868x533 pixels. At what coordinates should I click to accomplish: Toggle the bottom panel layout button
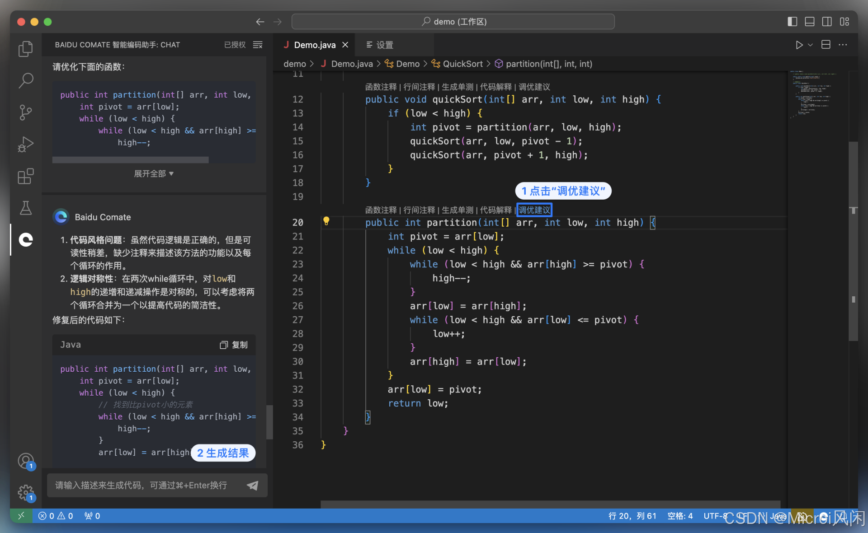pyautogui.click(x=809, y=22)
